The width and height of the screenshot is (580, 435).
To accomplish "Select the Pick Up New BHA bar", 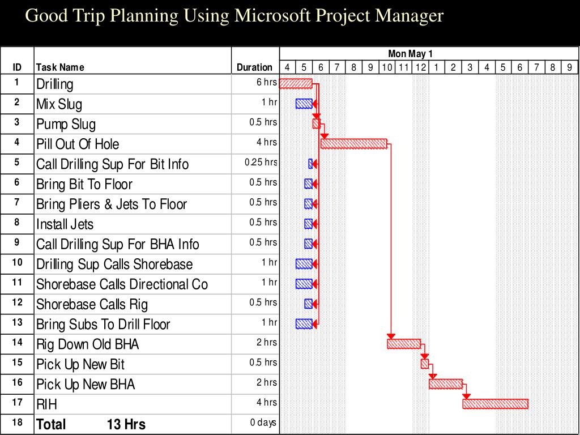I will pos(446,383).
